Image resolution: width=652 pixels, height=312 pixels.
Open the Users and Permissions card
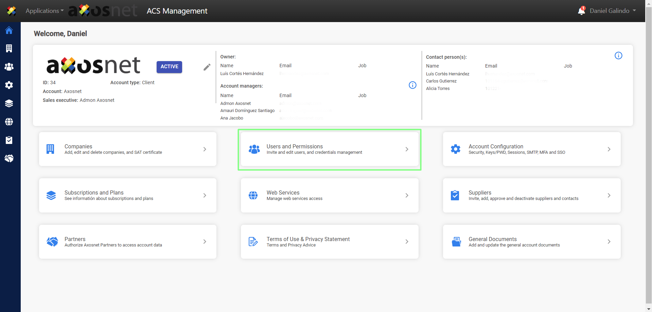tap(329, 149)
